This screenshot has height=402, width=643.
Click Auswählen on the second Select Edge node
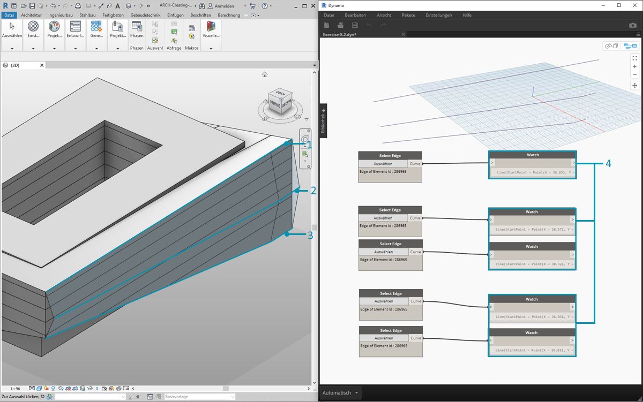pyautogui.click(x=383, y=218)
